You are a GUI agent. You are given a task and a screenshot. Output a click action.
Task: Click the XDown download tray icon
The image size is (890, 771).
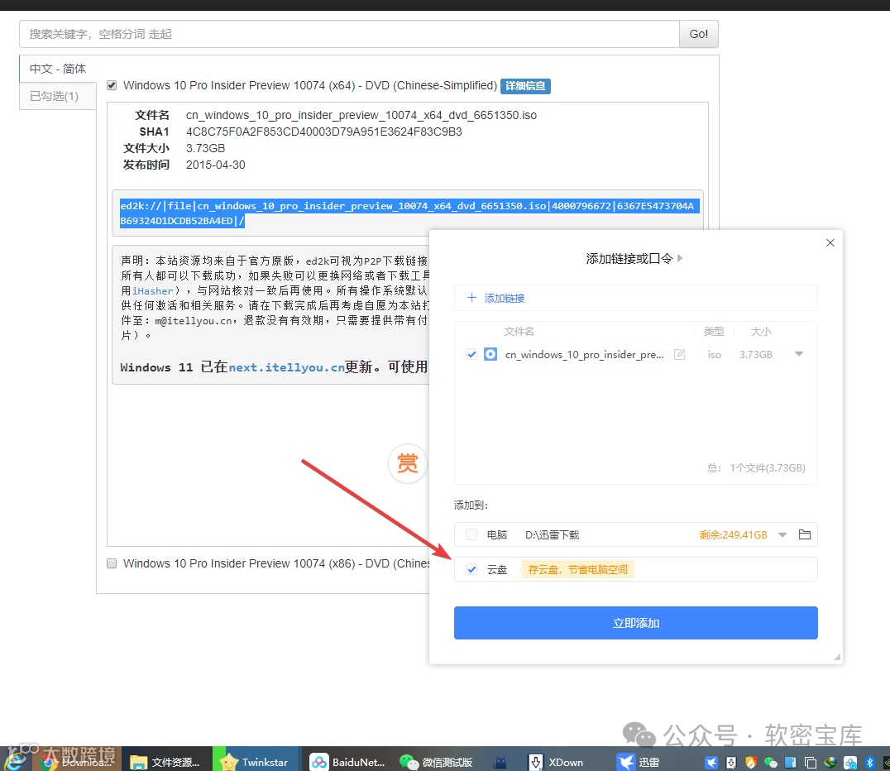[x=732, y=763]
